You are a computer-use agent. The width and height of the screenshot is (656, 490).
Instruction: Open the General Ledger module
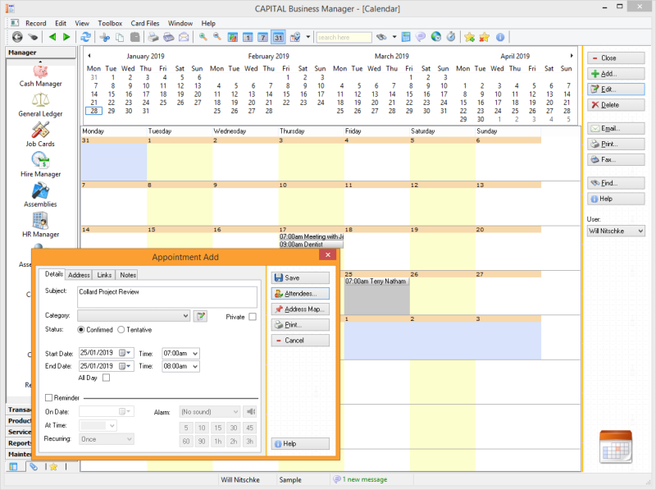click(40, 106)
